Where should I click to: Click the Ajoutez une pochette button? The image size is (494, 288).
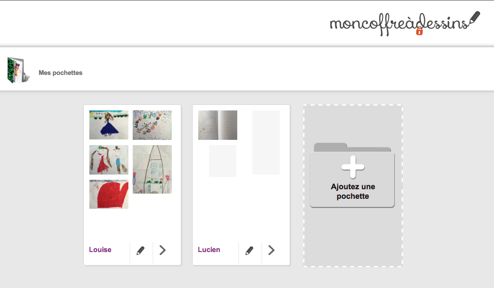352,175
